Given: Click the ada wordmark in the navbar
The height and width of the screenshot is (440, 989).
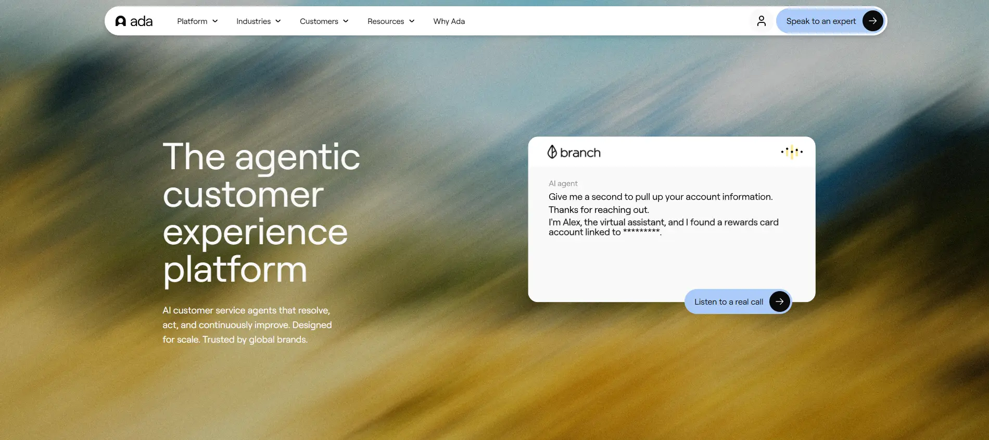Looking at the screenshot, I should pos(141,21).
